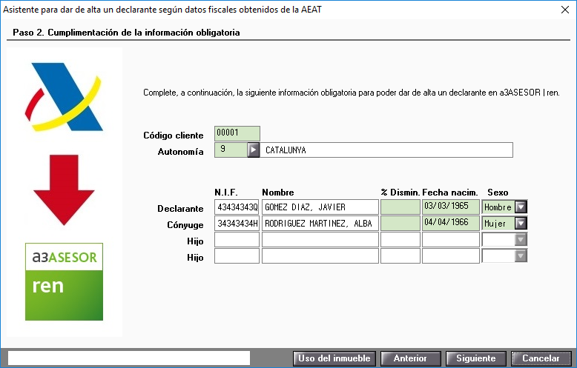Click the Paso 2 heading text
Image resolution: width=577 pixels, height=368 pixels.
click(126, 33)
